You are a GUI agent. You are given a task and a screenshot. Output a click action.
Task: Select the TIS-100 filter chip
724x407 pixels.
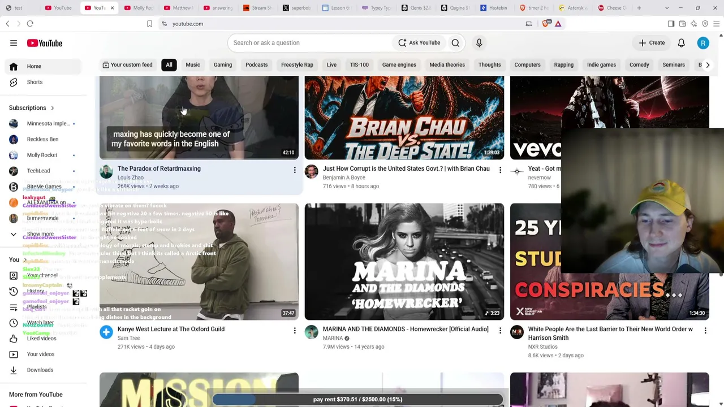(x=359, y=65)
